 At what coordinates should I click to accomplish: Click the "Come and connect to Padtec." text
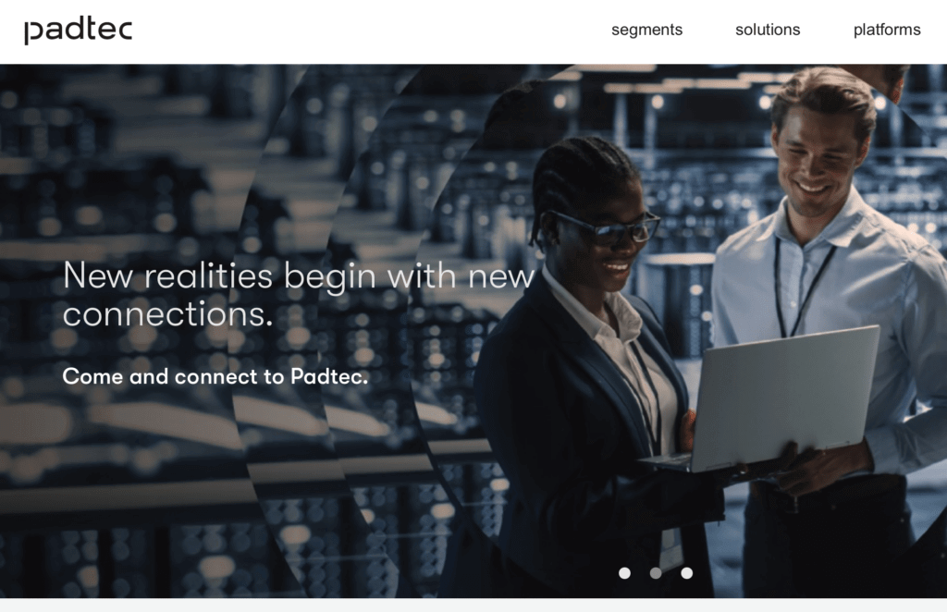point(215,376)
